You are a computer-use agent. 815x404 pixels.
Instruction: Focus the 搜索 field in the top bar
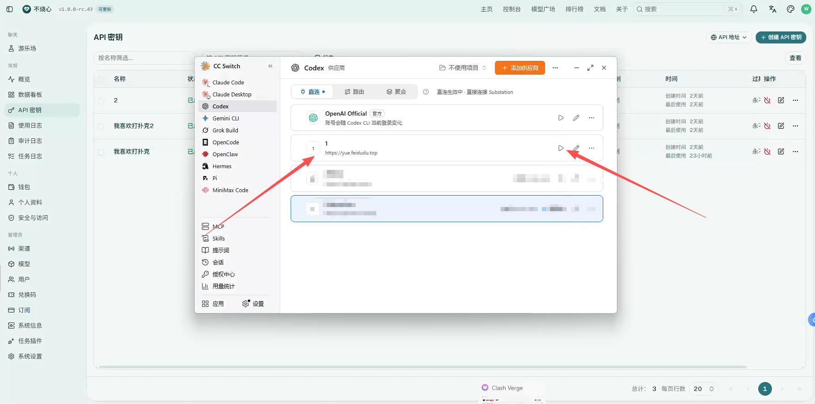point(688,9)
